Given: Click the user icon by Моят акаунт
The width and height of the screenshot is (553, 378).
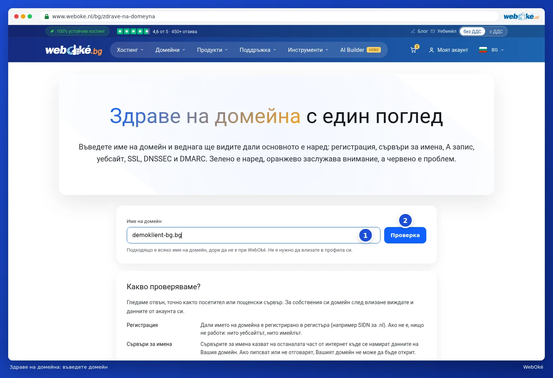Looking at the screenshot, I should coord(432,50).
